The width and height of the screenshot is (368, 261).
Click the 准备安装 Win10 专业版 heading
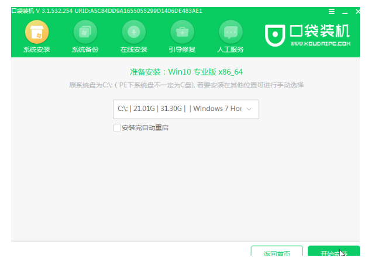click(x=185, y=72)
